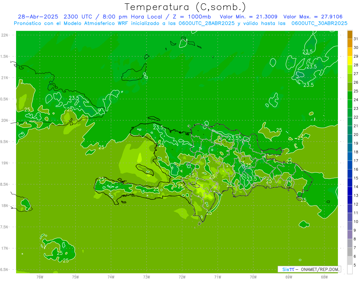The image size is (364, 281).
Task: Click the '18N' latitude axis label
Action: pyautogui.click(x=5, y=206)
